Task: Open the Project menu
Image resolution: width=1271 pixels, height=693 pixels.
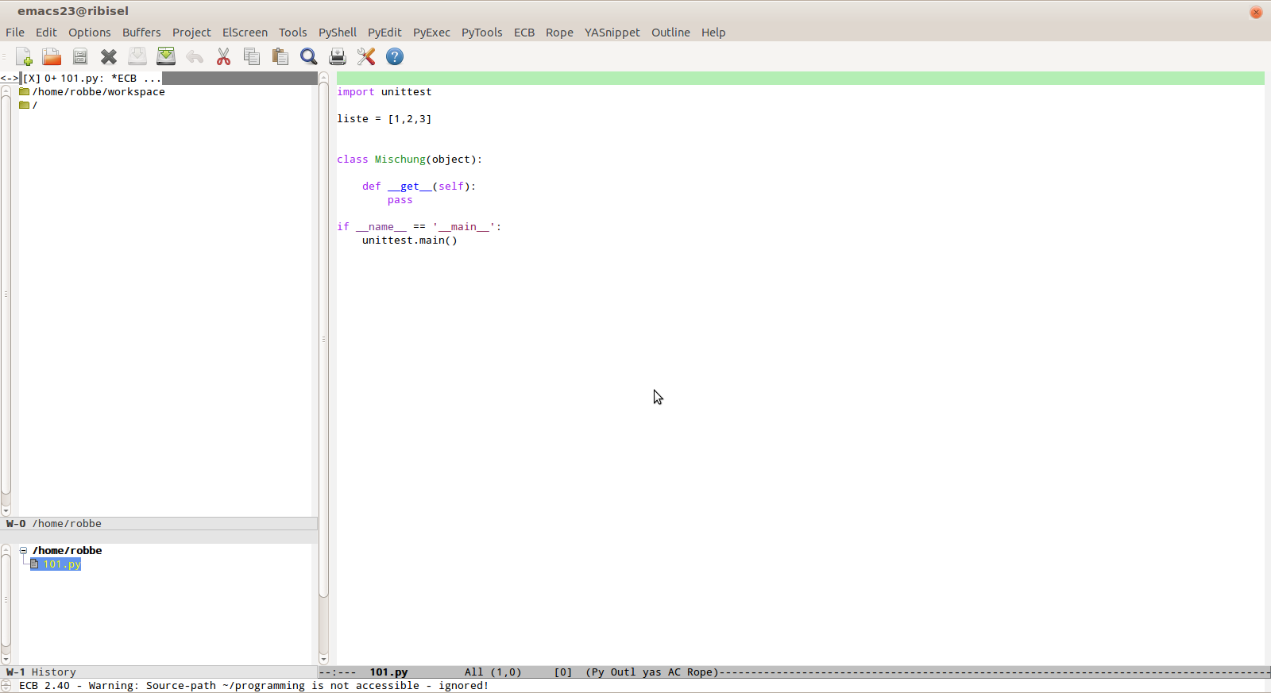Action: 191,33
